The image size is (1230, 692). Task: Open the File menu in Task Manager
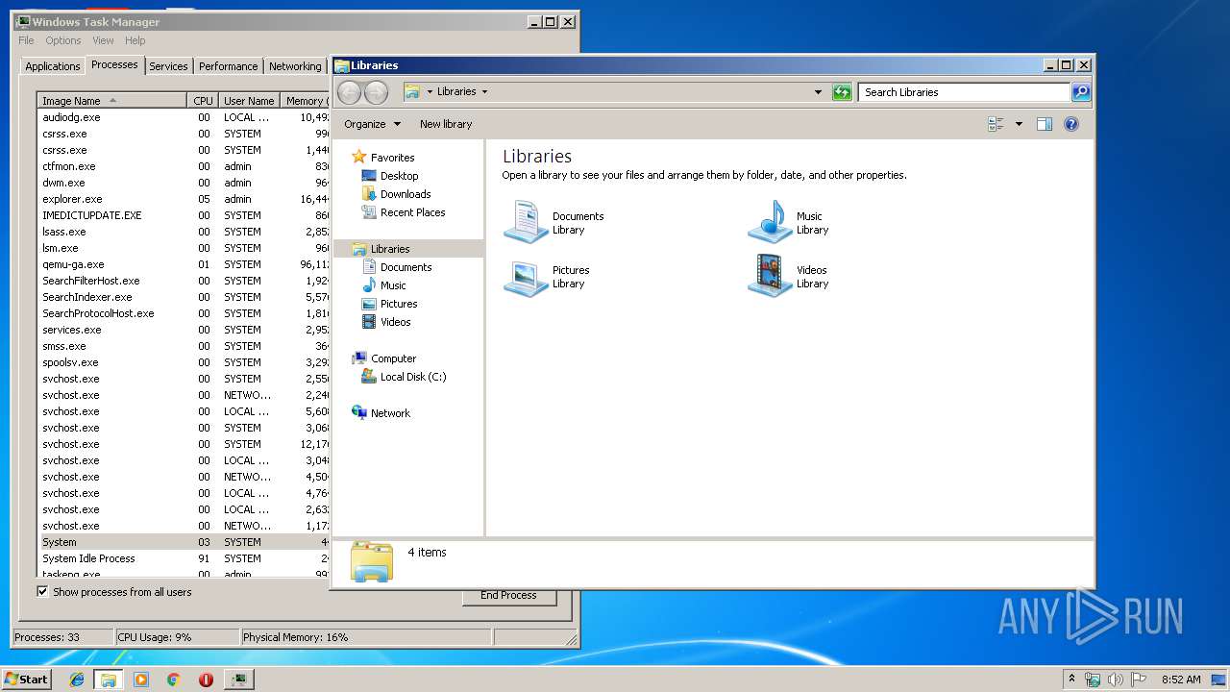tap(26, 40)
